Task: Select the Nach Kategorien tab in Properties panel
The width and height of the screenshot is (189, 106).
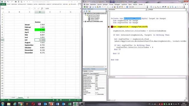Action: coord(94,73)
